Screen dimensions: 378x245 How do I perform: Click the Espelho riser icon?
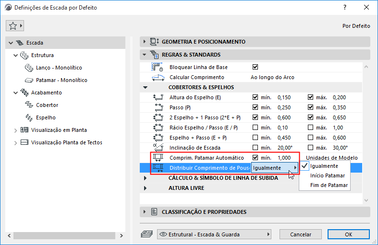point(29,117)
